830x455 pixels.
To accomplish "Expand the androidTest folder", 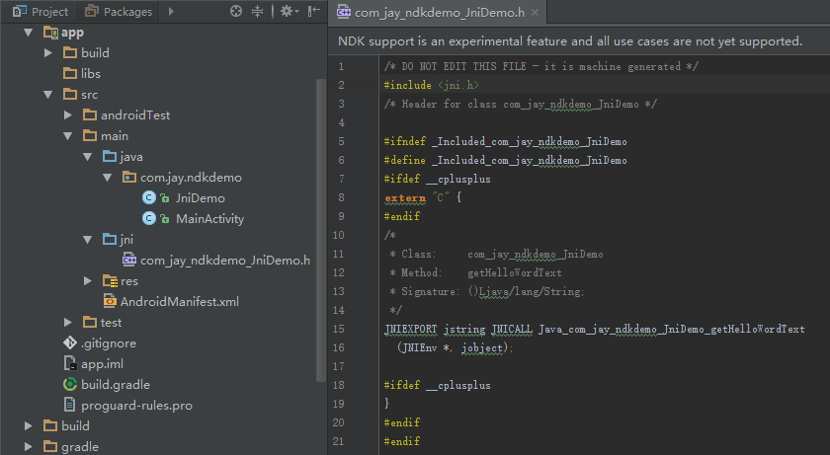I will 68,115.
